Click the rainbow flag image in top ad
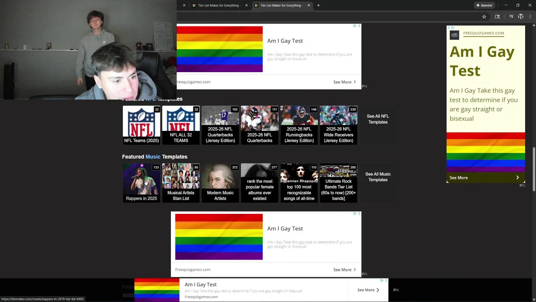 pos(219,49)
